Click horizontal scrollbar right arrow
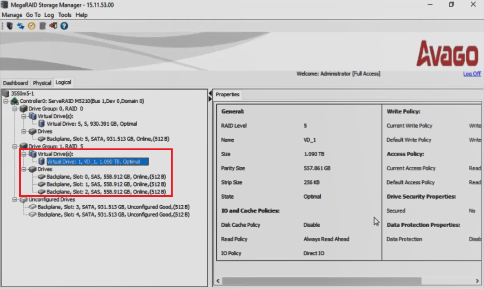This screenshot has width=484, height=289. coord(477,281)
